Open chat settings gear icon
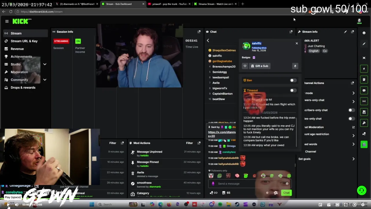The image size is (371, 209). pos(267,193)
